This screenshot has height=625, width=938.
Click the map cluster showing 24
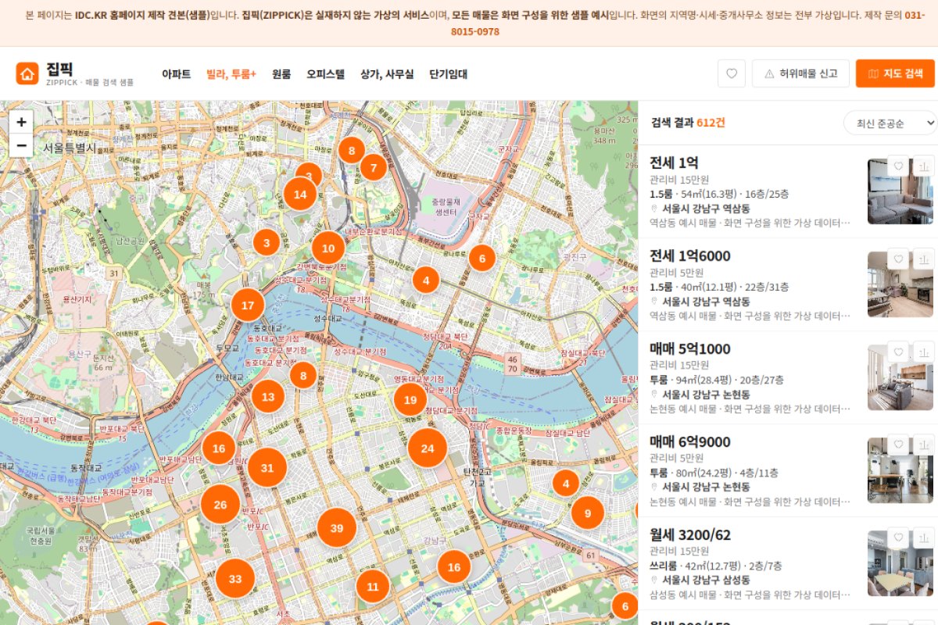click(x=428, y=448)
